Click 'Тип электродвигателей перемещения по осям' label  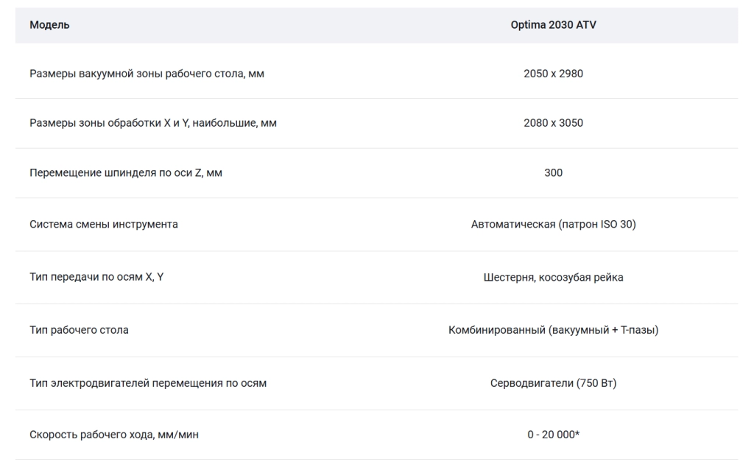click(x=147, y=383)
